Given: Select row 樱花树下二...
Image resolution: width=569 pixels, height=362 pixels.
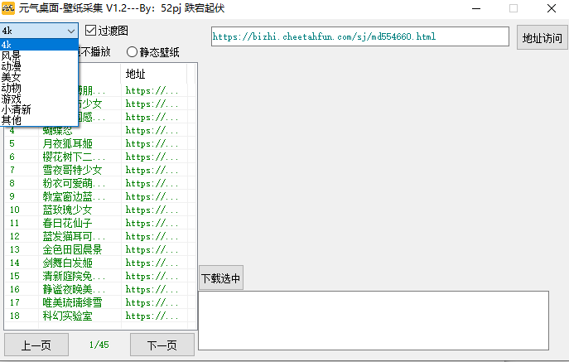Looking at the screenshot, I should (100, 157).
